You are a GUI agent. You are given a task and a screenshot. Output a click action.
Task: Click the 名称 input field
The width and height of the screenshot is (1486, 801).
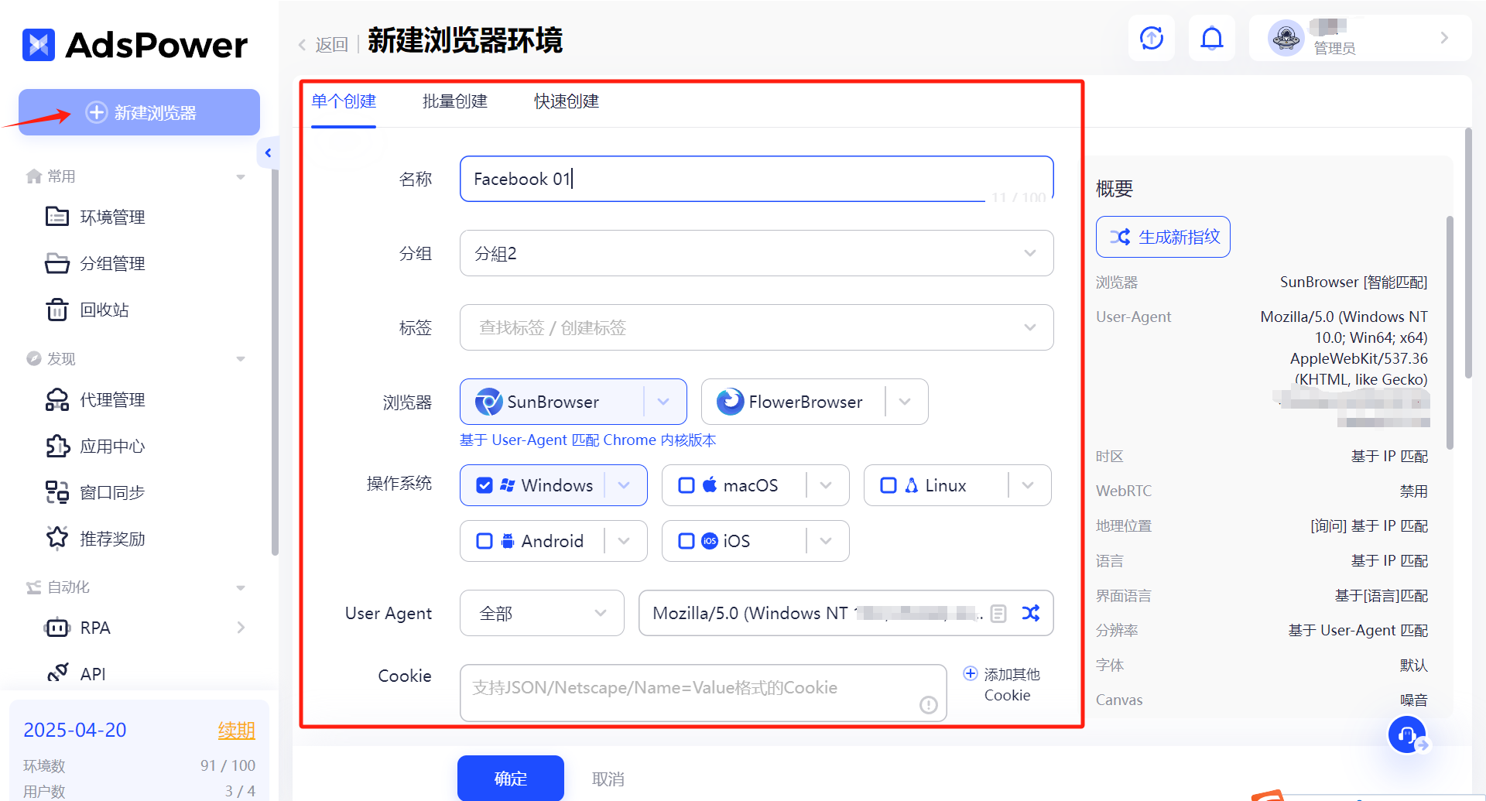click(756, 179)
